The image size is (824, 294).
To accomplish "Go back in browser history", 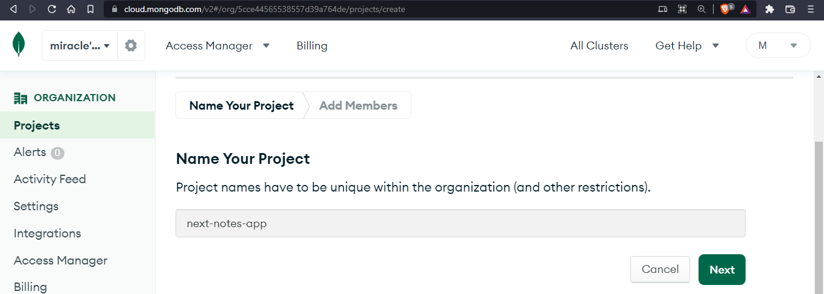I will pyautogui.click(x=14, y=9).
